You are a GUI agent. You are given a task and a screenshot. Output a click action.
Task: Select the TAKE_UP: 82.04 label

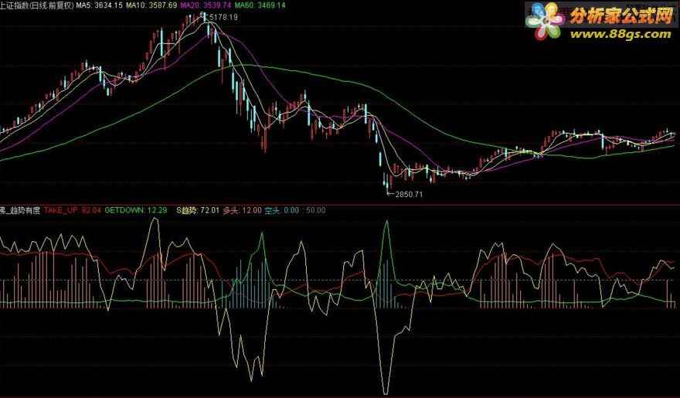point(73,210)
